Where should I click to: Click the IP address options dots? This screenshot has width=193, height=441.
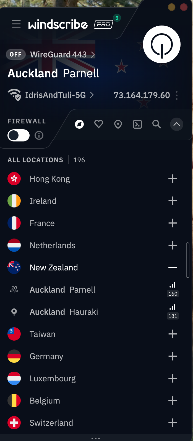[x=177, y=95]
